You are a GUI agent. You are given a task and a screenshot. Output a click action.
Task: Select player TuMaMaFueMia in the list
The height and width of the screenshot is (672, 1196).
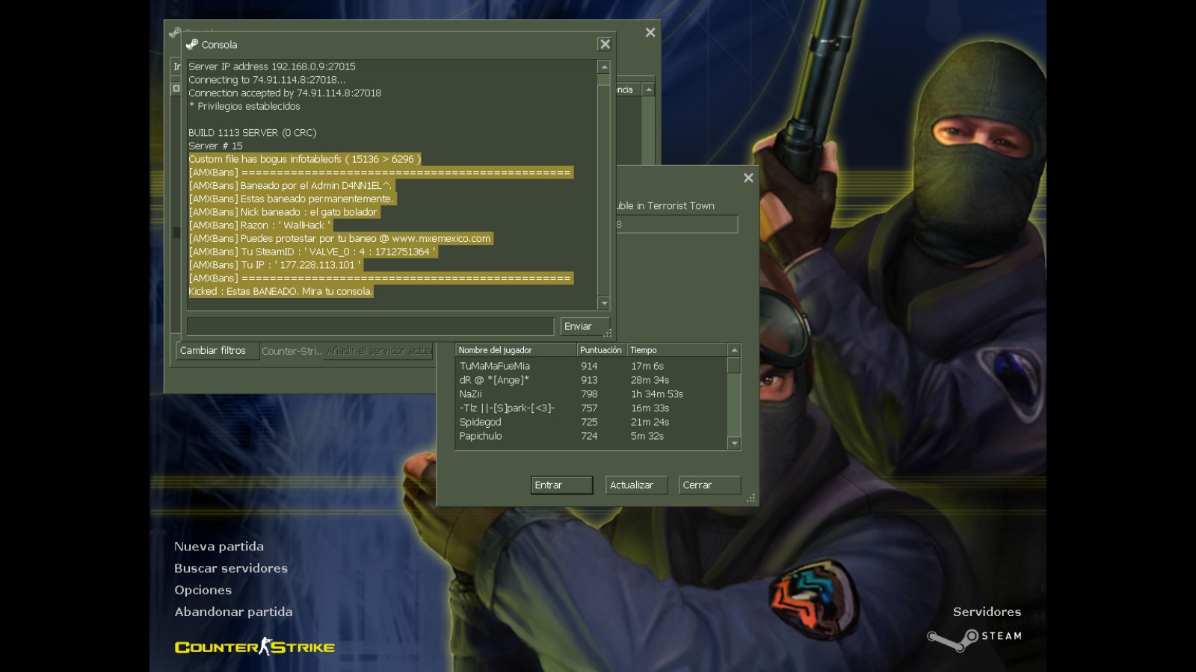tap(591, 366)
